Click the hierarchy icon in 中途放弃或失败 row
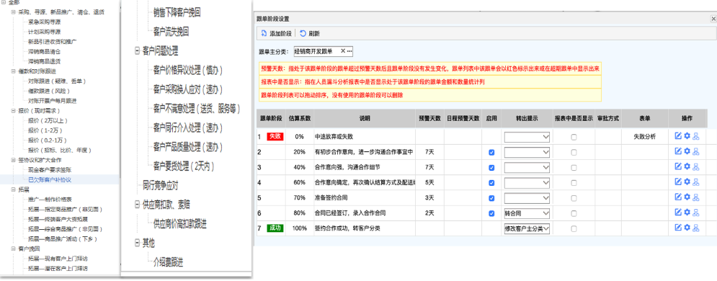This screenshot has width=717, height=281. click(x=696, y=136)
